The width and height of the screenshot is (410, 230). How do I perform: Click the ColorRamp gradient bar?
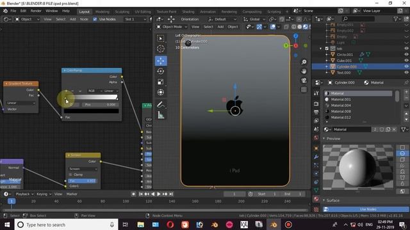[91, 97]
